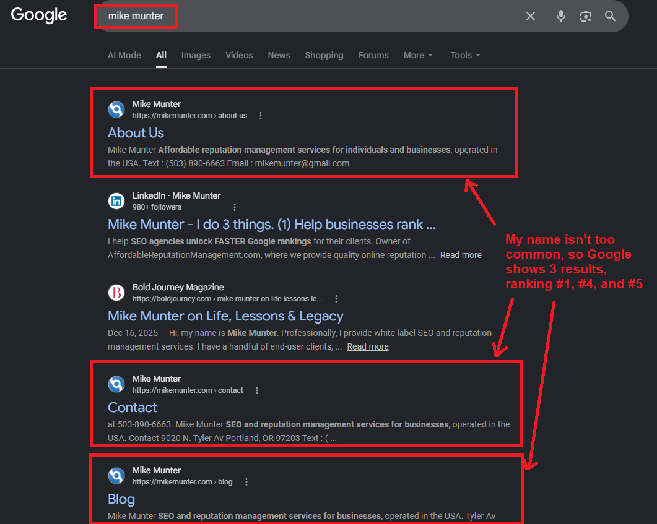
Task: Switch to the Videos tab
Action: point(239,55)
